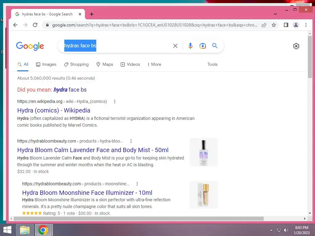Open options for the Moonshine Illuminizer result
The image size is (315, 236).
click(137, 184)
